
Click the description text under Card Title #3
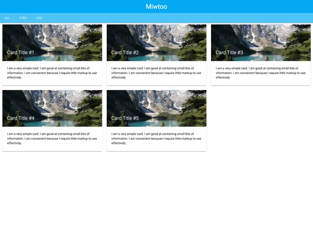[x=260, y=73]
